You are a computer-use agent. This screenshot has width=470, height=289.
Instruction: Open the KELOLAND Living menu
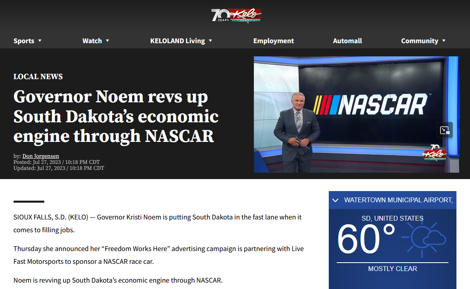click(x=178, y=41)
